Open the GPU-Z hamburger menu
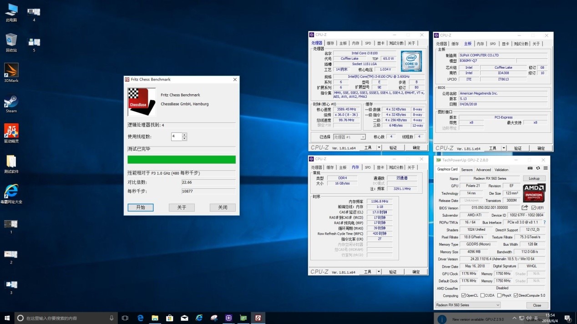This screenshot has width=577, height=324. [546, 168]
